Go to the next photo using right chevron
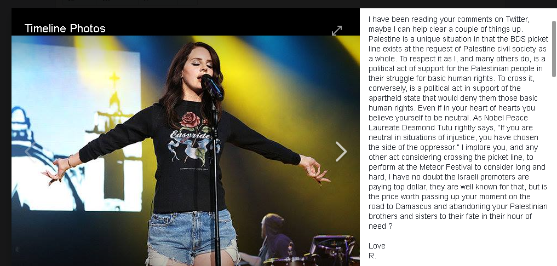The height and width of the screenshot is (266, 557). tap(341, 152)
